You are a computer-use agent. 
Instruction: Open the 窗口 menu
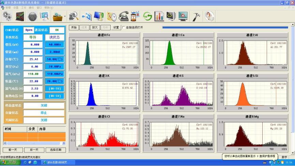pyautogui.click(x=39, y=8)
